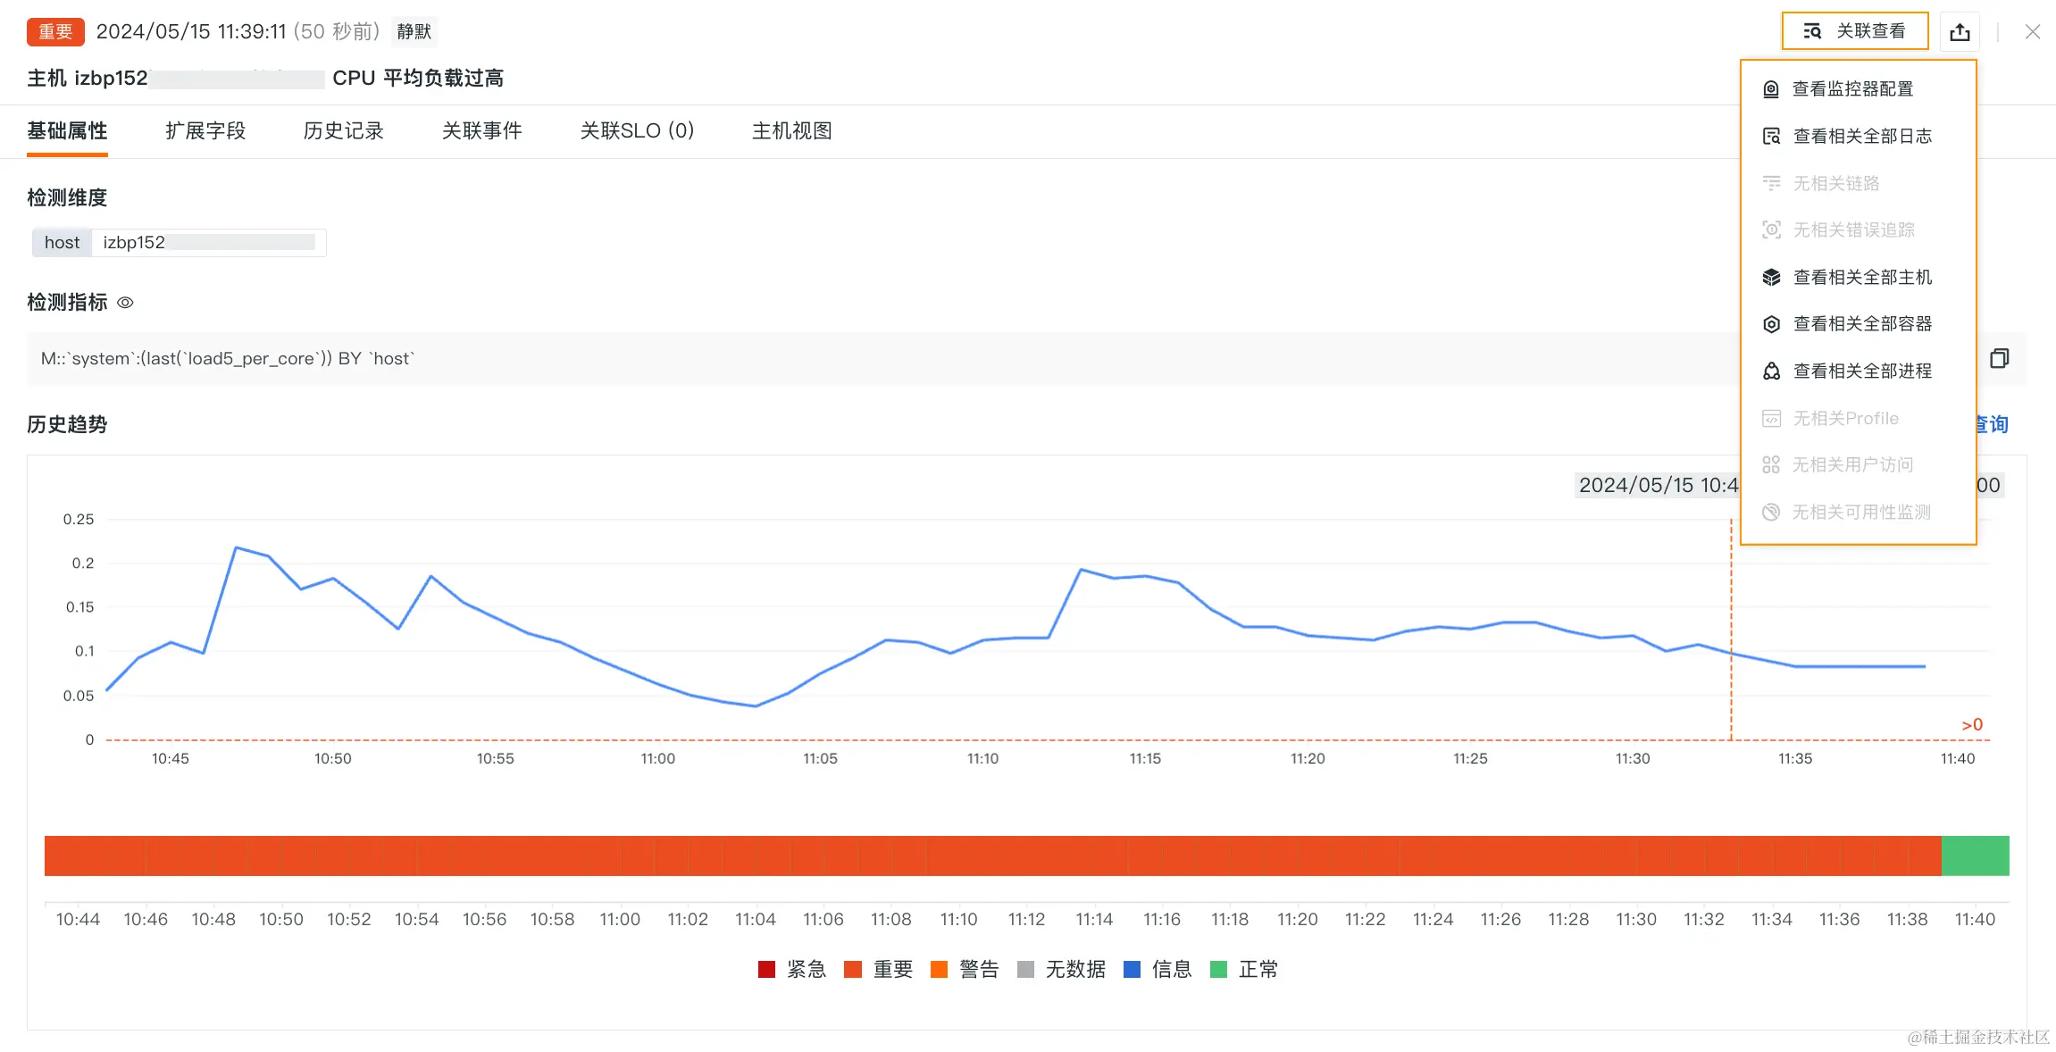Image resolution: width=2056 pixels, height=1052 pixels.
Task: Close the event detail panel
Action: point(2032,32)
